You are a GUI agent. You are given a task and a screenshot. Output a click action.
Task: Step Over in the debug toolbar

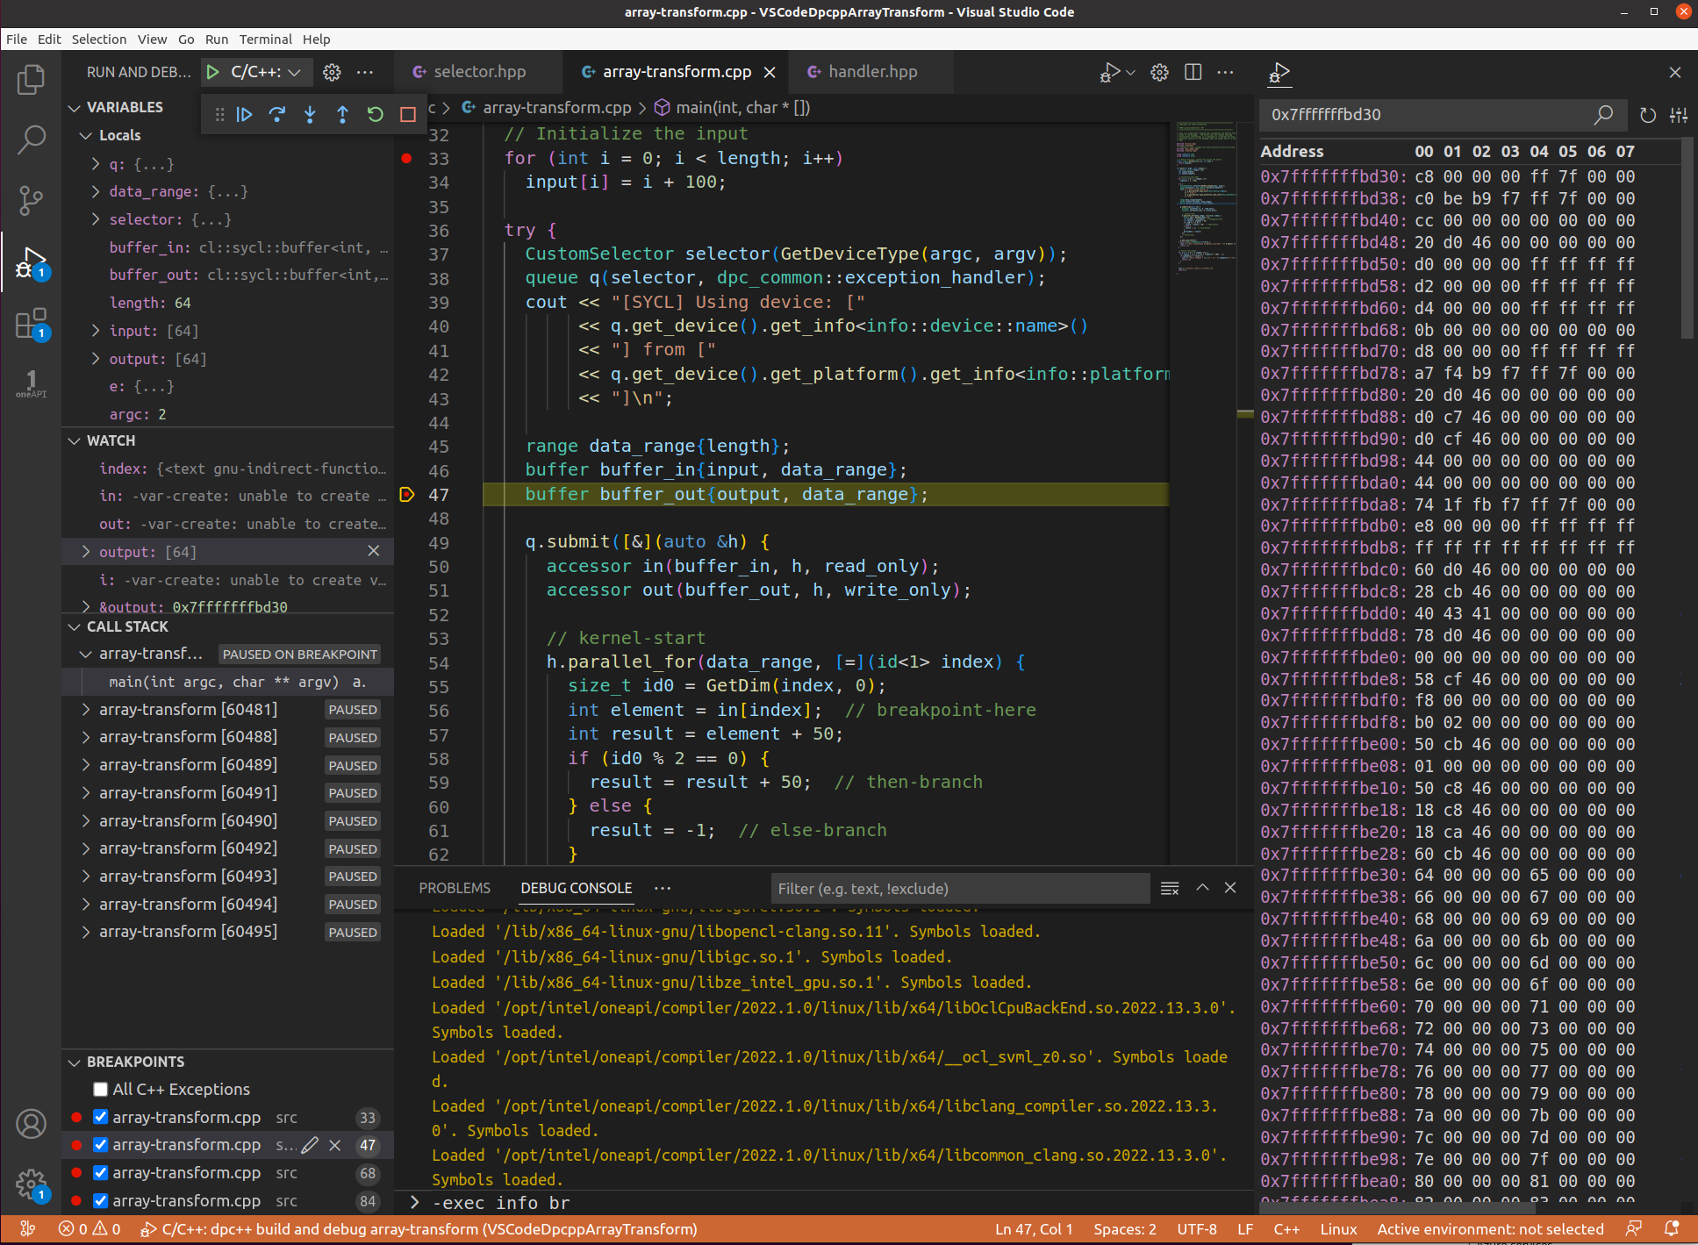coord(277,114)
